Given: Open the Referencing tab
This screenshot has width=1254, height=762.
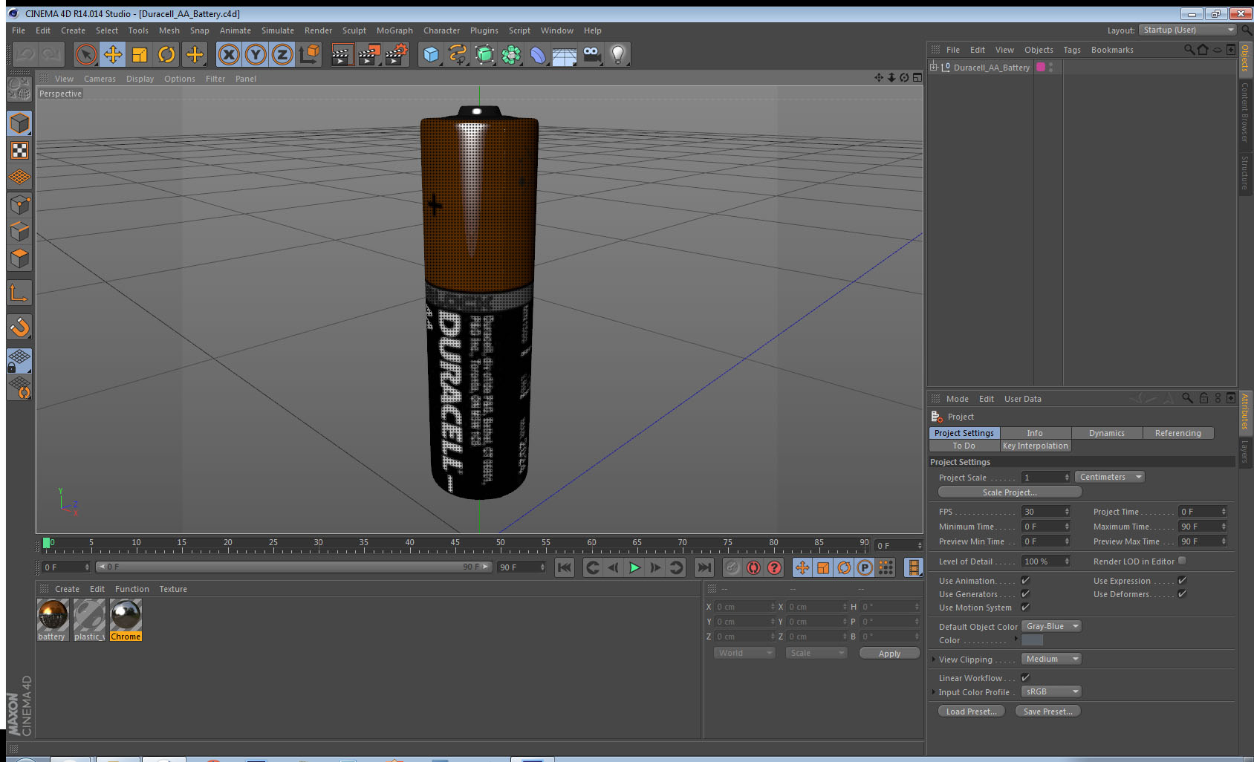Looking at the screenshot, I should 1178,433.
